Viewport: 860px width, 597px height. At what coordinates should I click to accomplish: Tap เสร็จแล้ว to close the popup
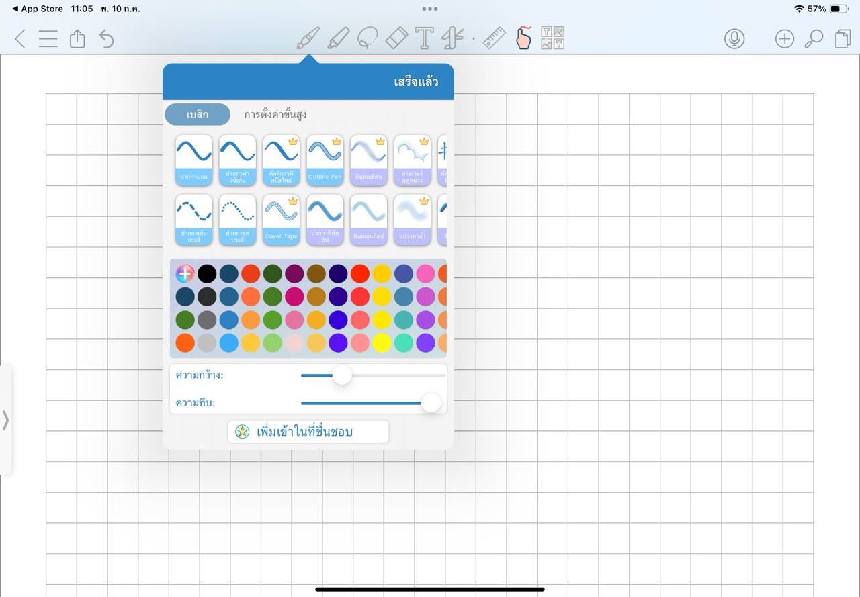pyautogui.click(x=416, y=82)
